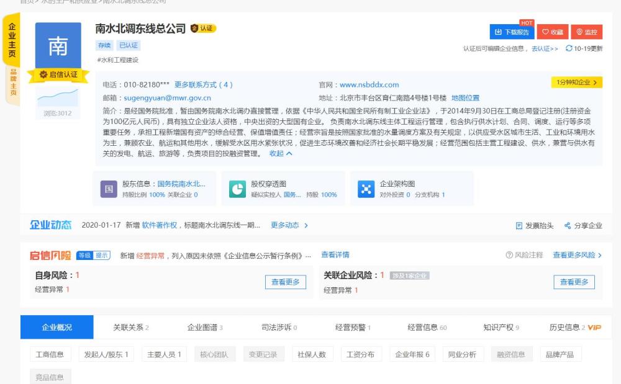Viewport: 621px width, 384px height.
Task: Click the #水利工程建设 hashtag
Action: pos(117,60)
